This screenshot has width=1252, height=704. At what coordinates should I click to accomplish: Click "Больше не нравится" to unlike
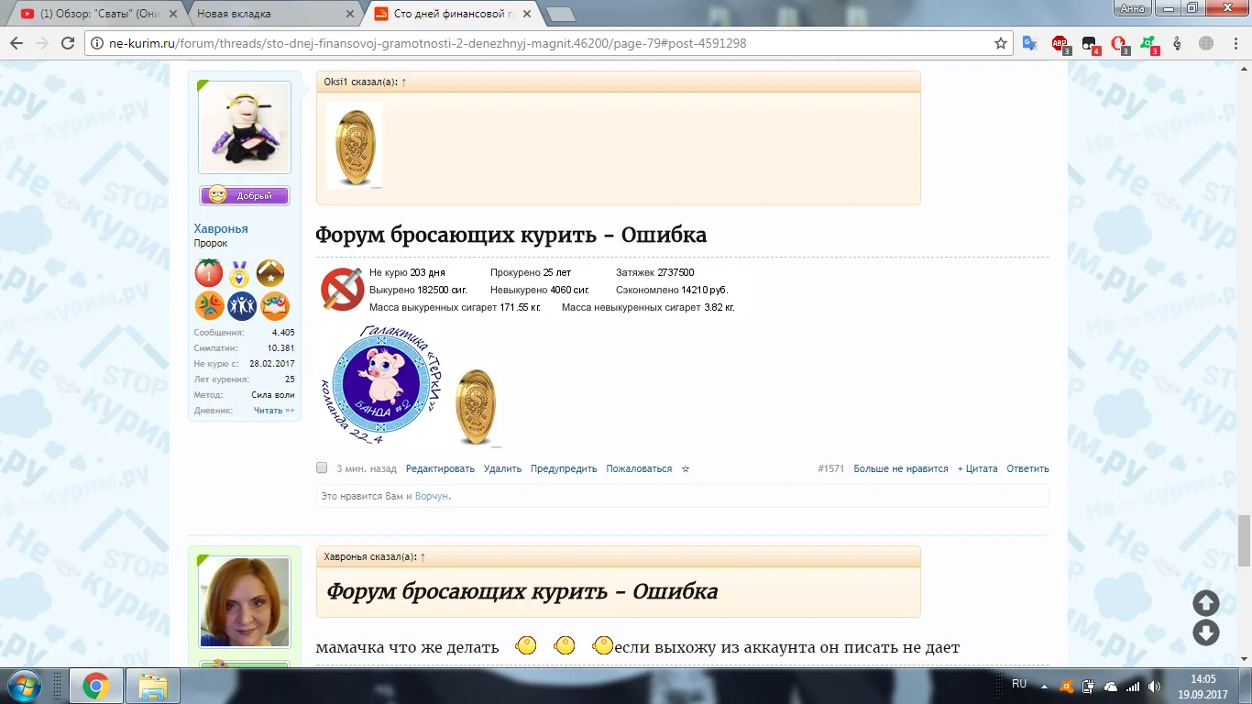click(x=901, y=468)
